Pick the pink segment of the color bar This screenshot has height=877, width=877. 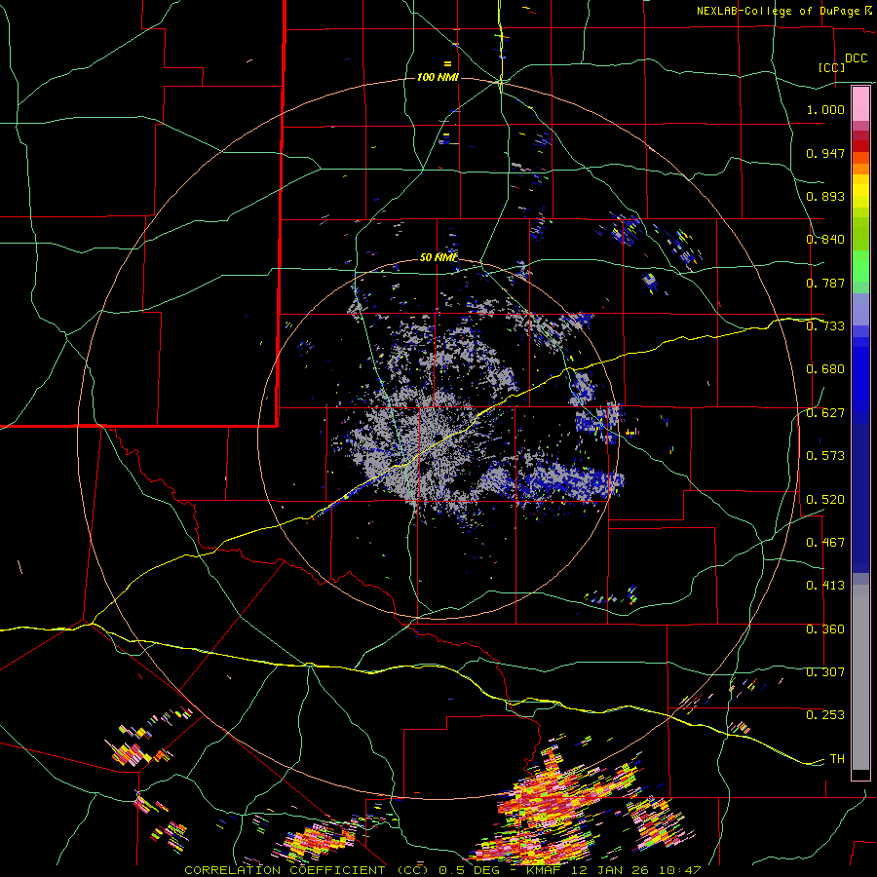tap(860, 103)
